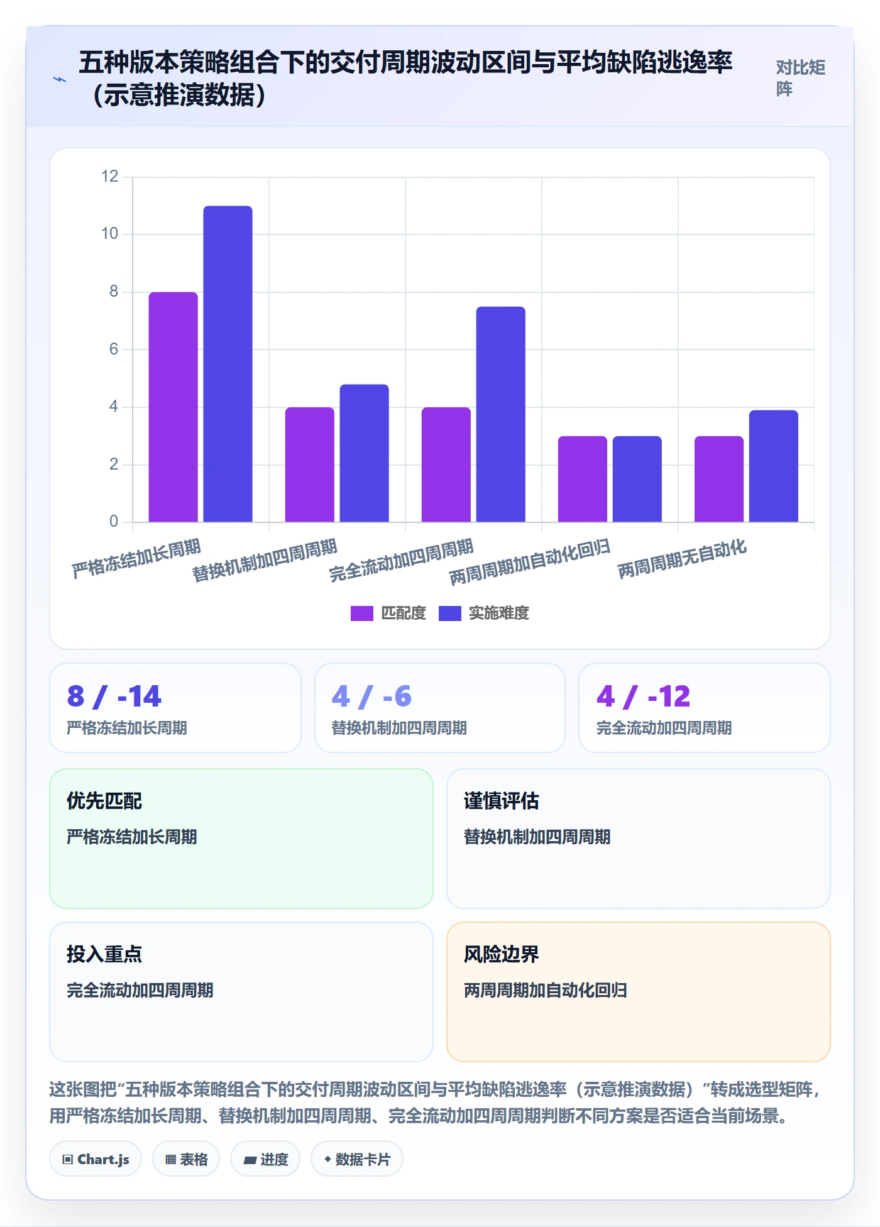Click the 两周周期加自动化回归 x-axis label
880x1227 pixels.
(x=530, y=561)
